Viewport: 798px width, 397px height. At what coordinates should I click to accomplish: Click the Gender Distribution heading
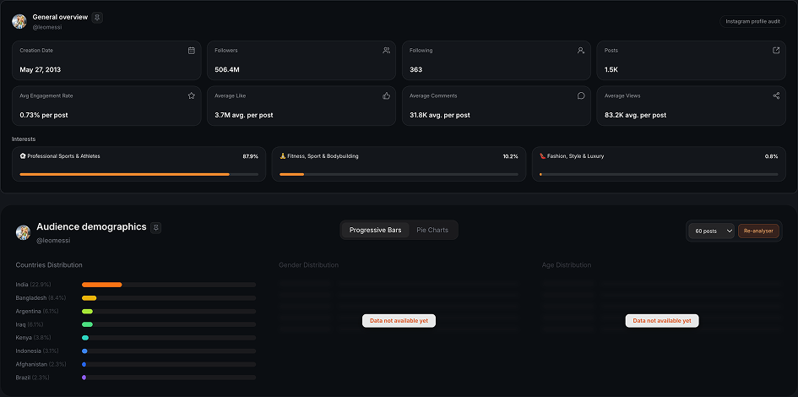[308, 265]
